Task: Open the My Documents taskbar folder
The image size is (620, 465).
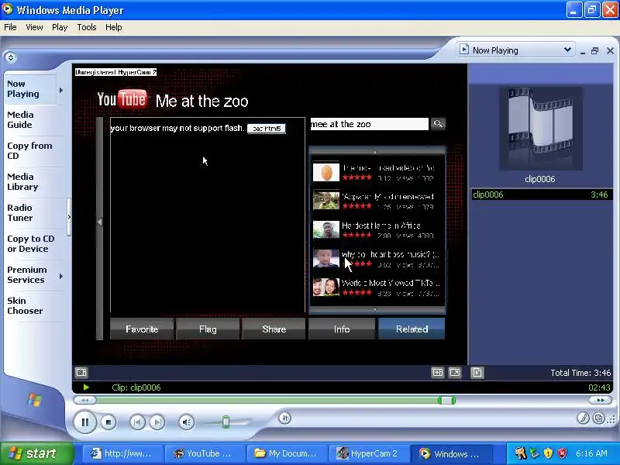Action: (288, 453)
